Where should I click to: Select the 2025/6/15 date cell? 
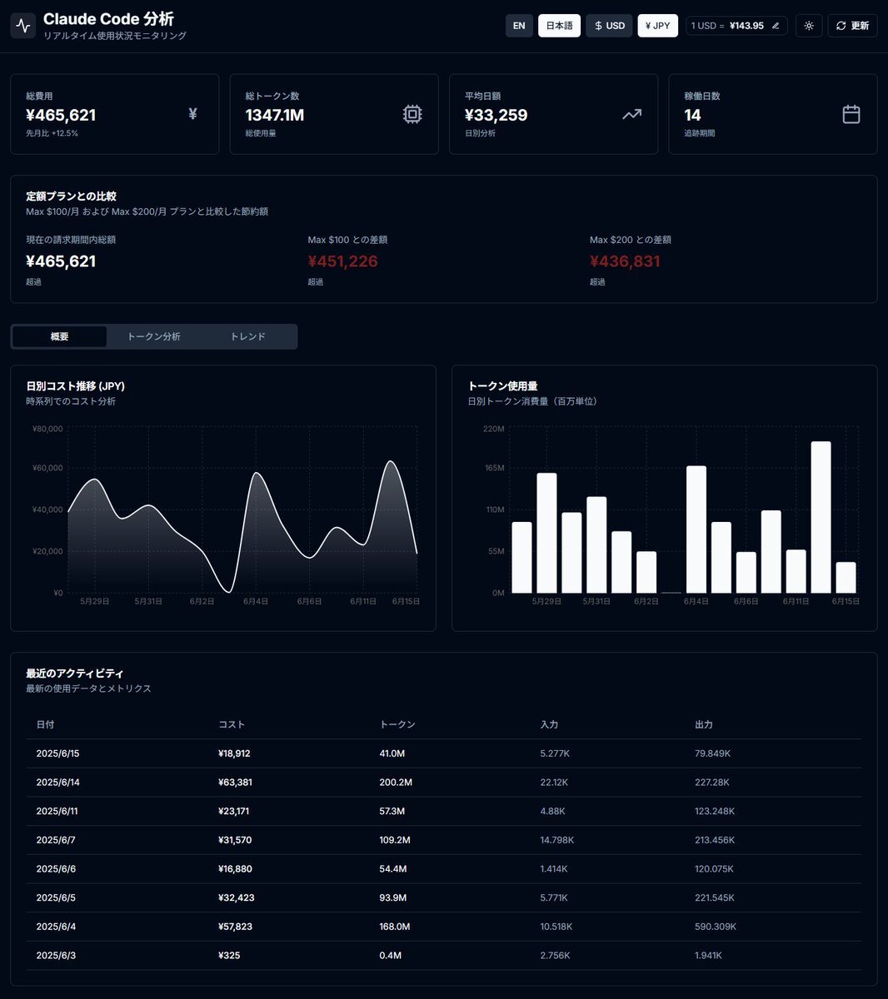pyautogui.click(x=57, y=753)
